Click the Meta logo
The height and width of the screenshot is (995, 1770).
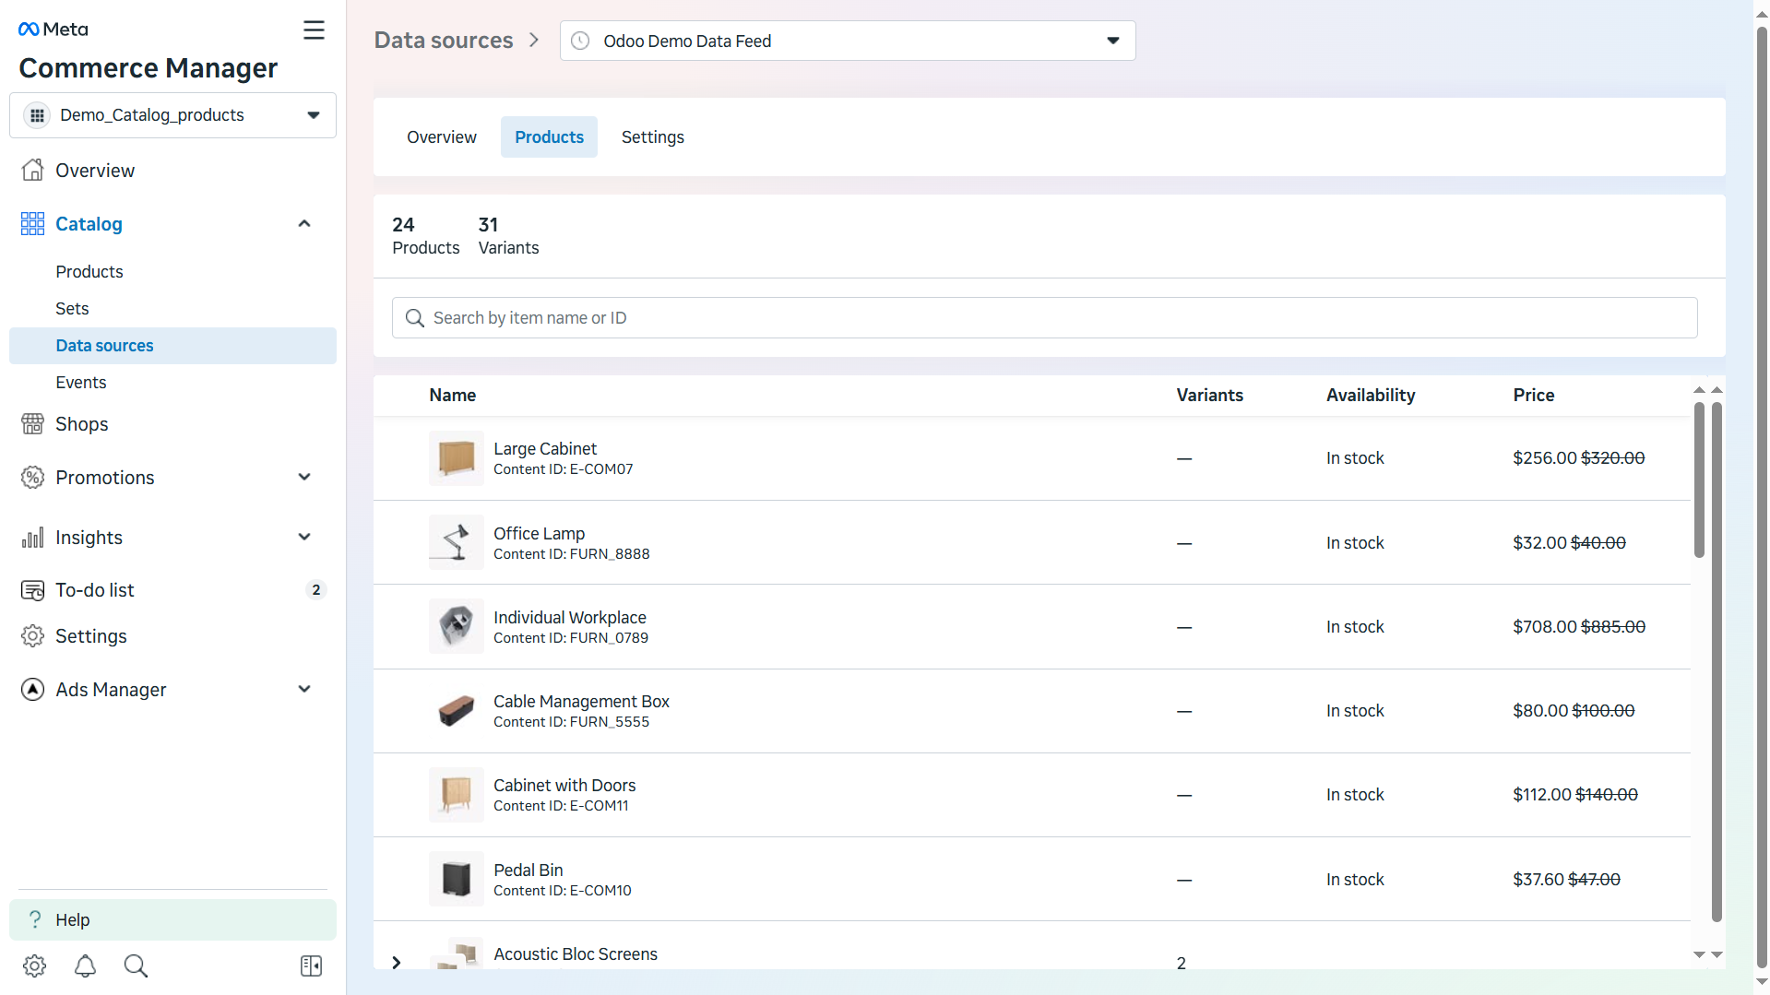tap(53, 30)
